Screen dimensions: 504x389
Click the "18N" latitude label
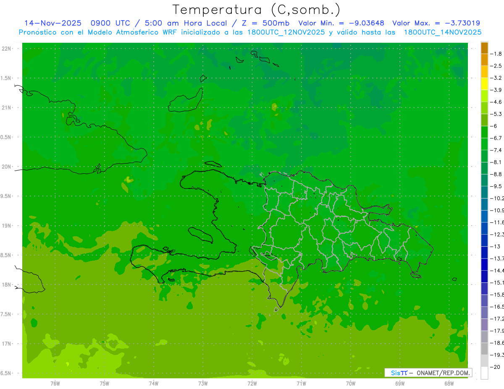(7, 285)
